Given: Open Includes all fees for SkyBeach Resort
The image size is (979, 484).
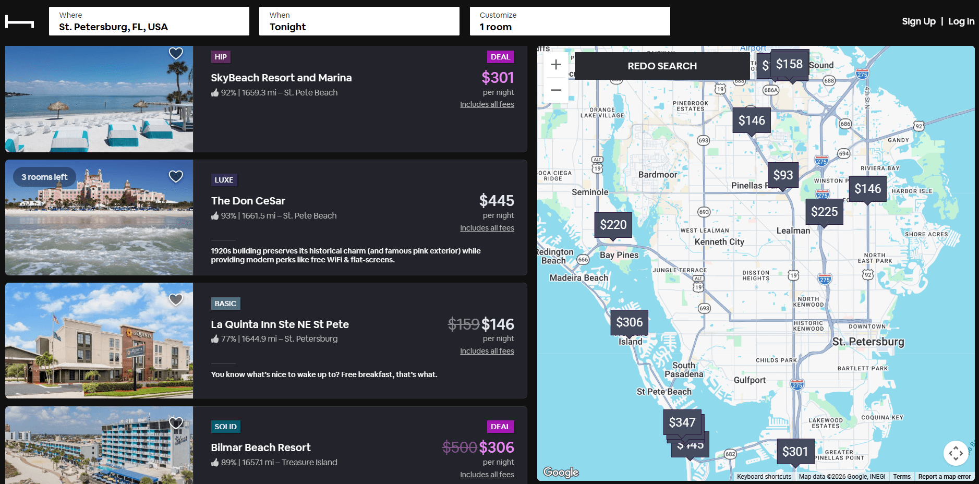Looking at the screenshot, I should pyautogui.click(x=487, y=104).
